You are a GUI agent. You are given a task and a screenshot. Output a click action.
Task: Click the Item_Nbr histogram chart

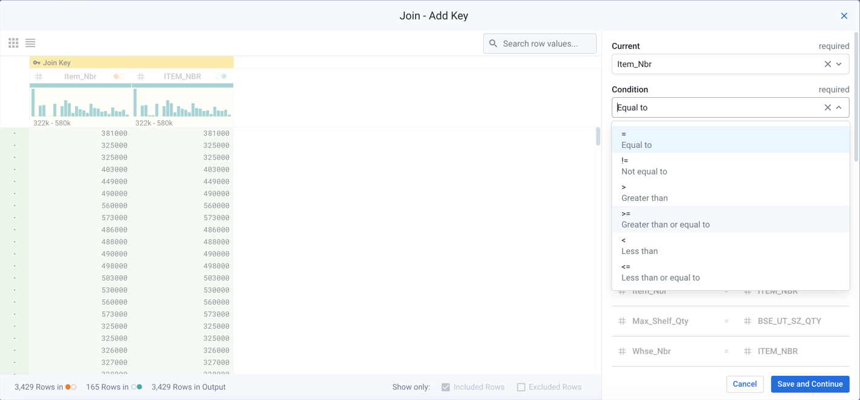pyautogui.click(x=80, y=103)
